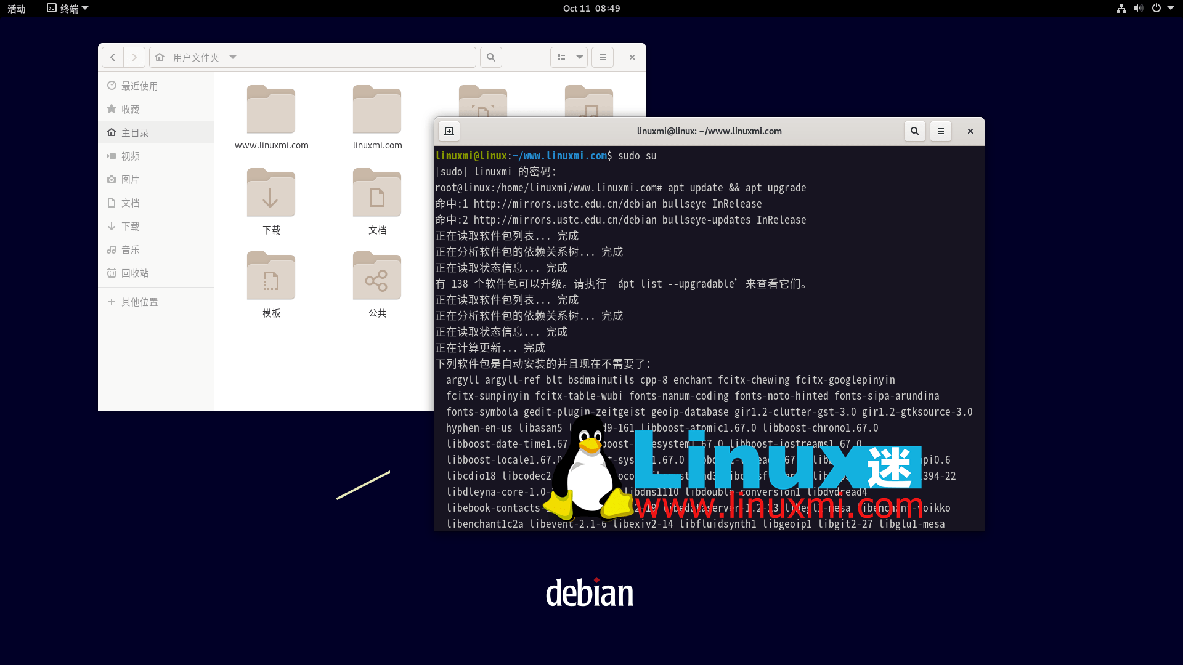Open the 终端 app menu
The width and height of the screenshot is (1183, 665).
(x=68, y=9)
